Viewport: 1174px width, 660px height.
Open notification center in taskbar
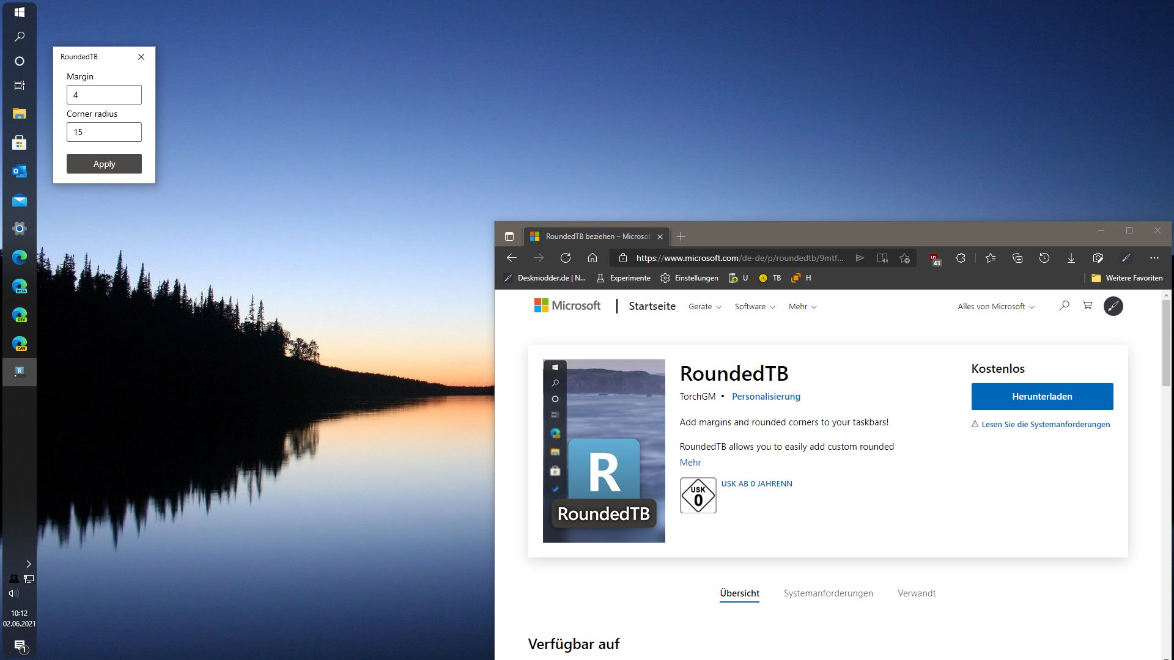click(20, 646)
